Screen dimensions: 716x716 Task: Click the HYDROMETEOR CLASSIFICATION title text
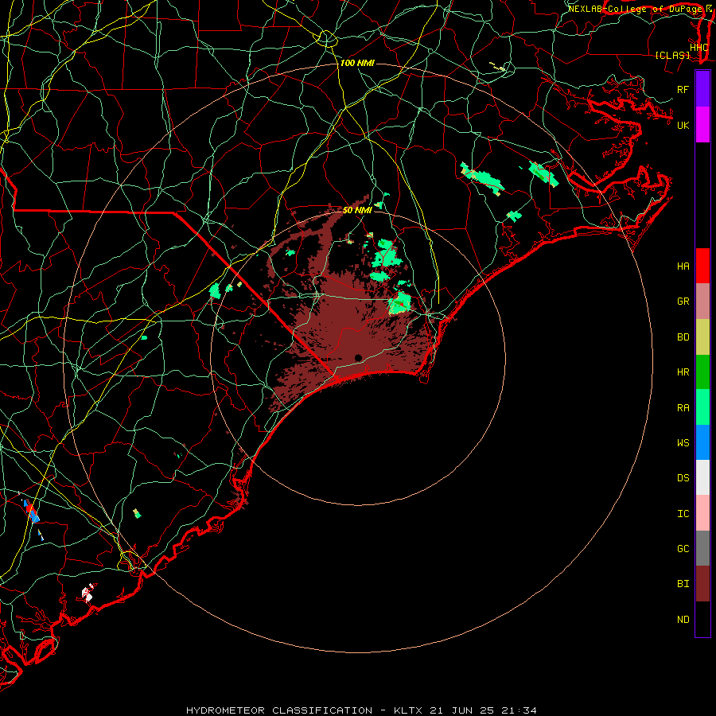point(279,710)
